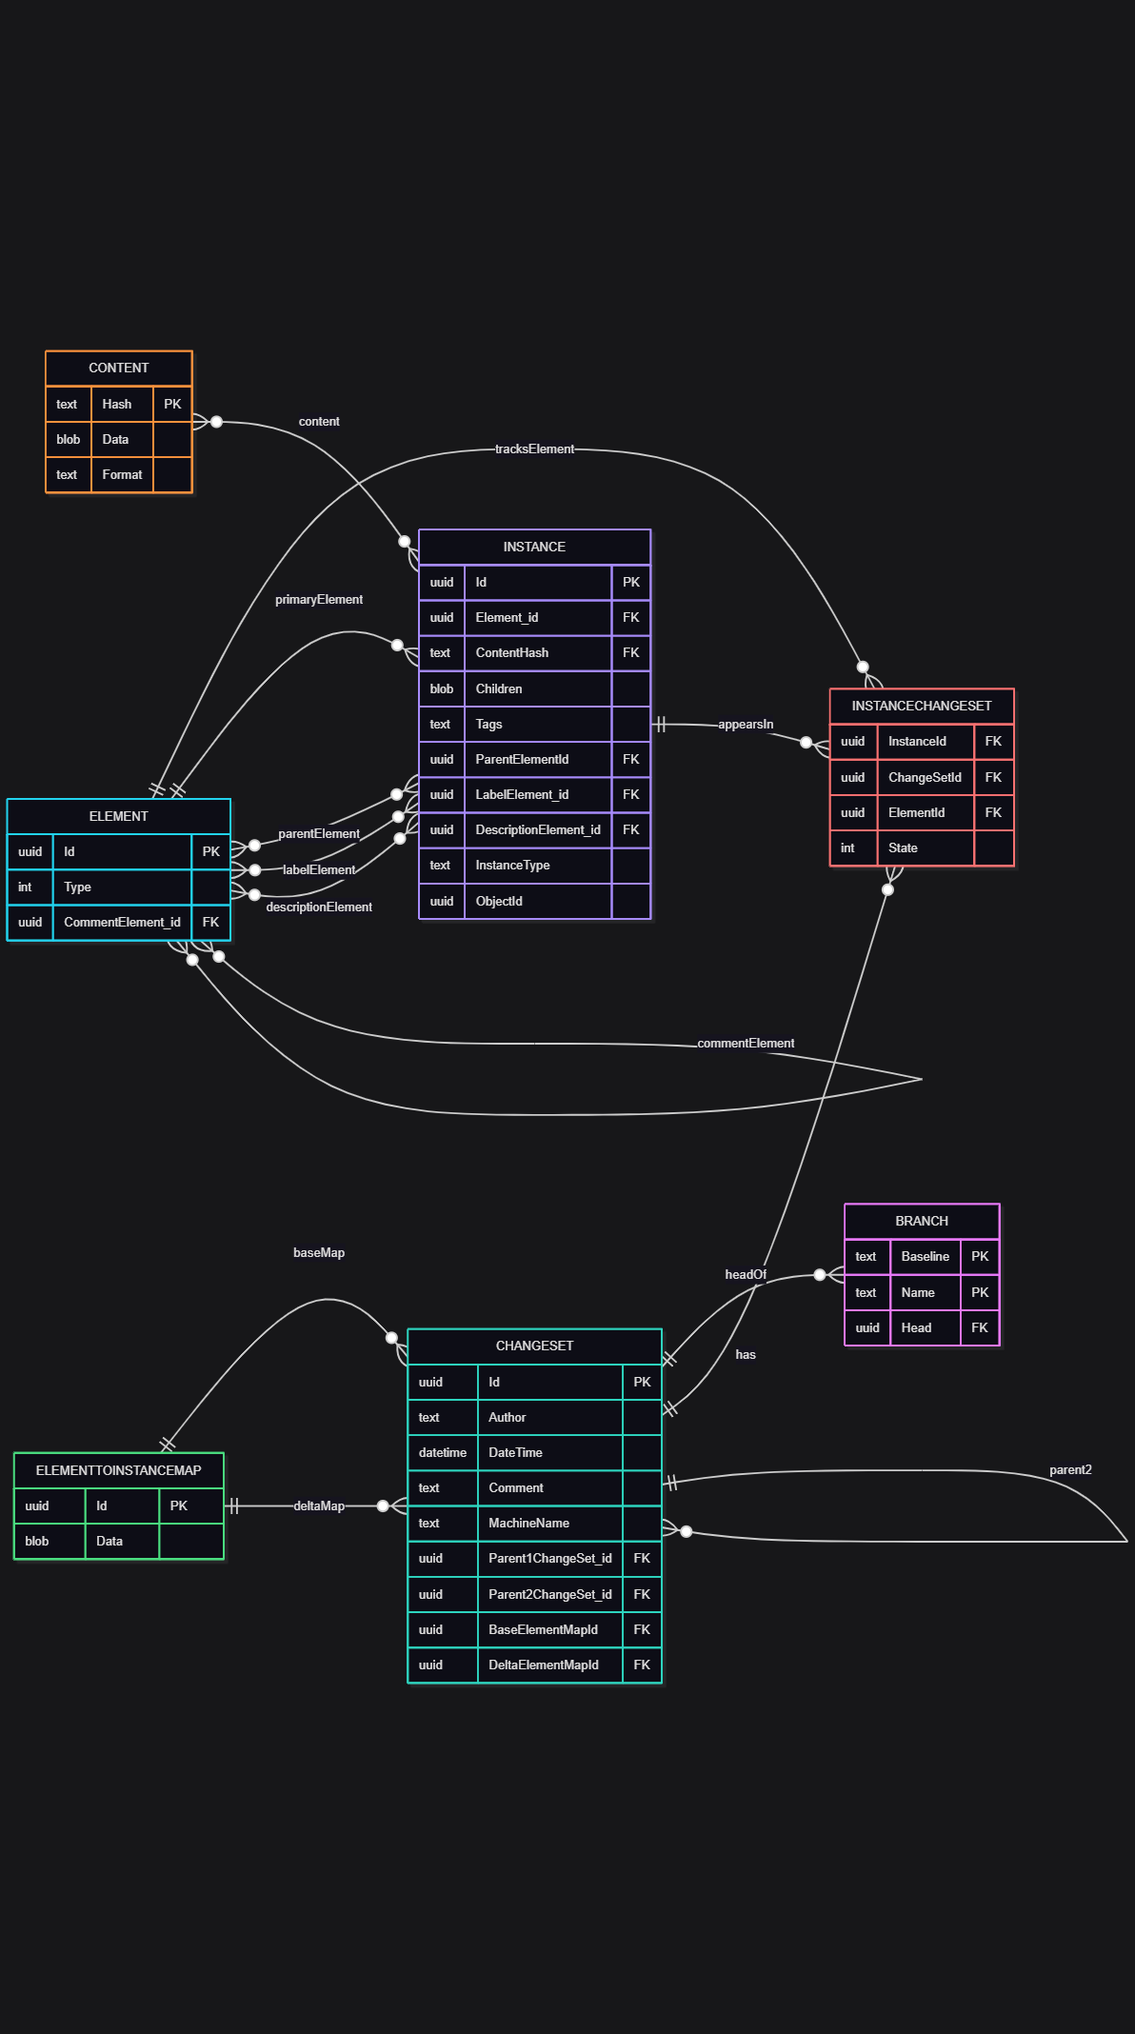This screenshot has height=2034, width=1135.
Task: Click the DescriptionElement_id attribute row
Action: 537,829
